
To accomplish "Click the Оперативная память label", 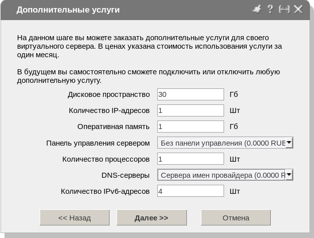I will pos(114,127).
